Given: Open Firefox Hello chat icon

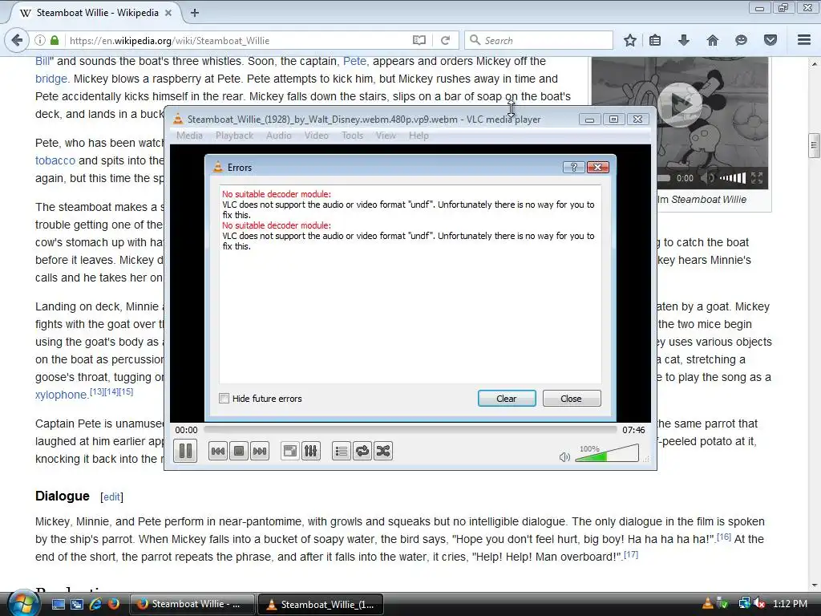Looking at the screenshot, I should 741,40.
